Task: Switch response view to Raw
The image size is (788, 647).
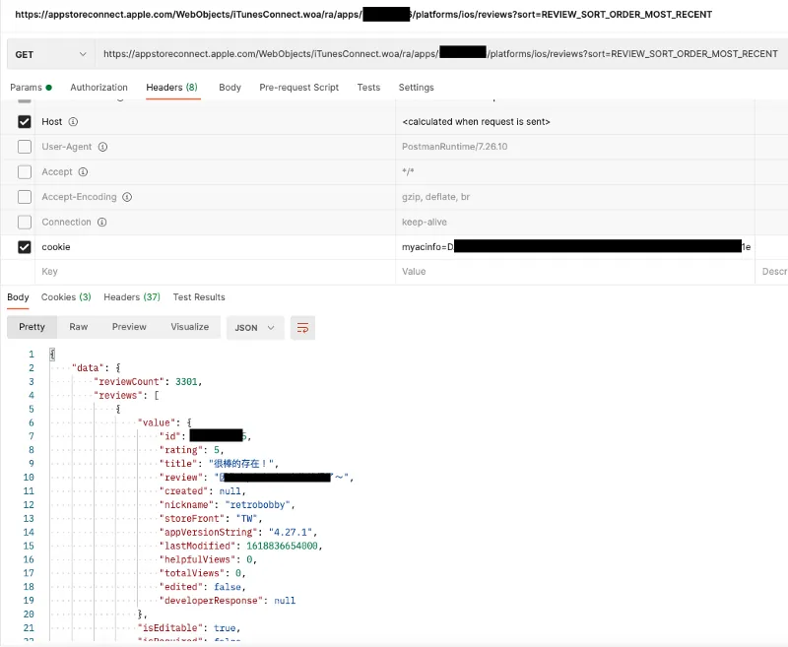Action: click(78, 327)
